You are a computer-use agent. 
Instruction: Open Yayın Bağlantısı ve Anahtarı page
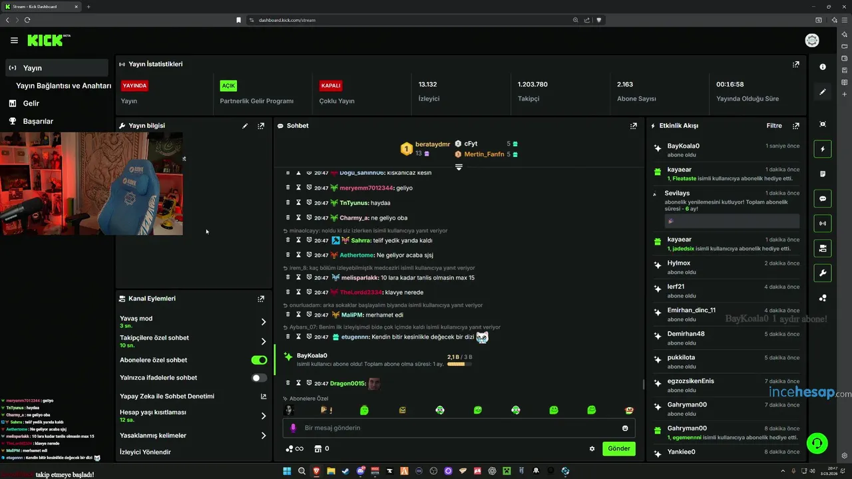(63, 86)
